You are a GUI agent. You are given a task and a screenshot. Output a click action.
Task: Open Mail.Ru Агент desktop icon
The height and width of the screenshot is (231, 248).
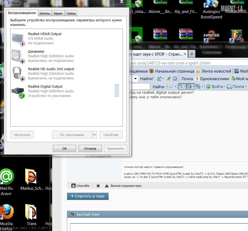pyautogui.click(x=7, y=182)
